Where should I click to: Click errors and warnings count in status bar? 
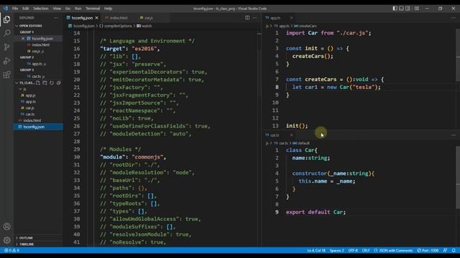click(11, 250)
